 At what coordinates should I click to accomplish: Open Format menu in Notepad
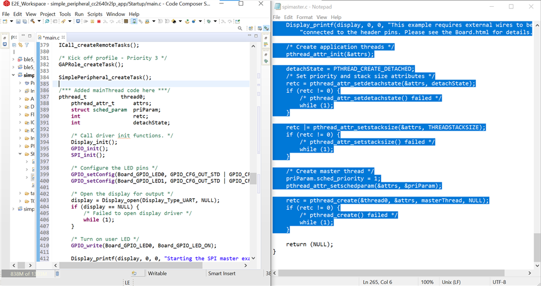(304, 17)
